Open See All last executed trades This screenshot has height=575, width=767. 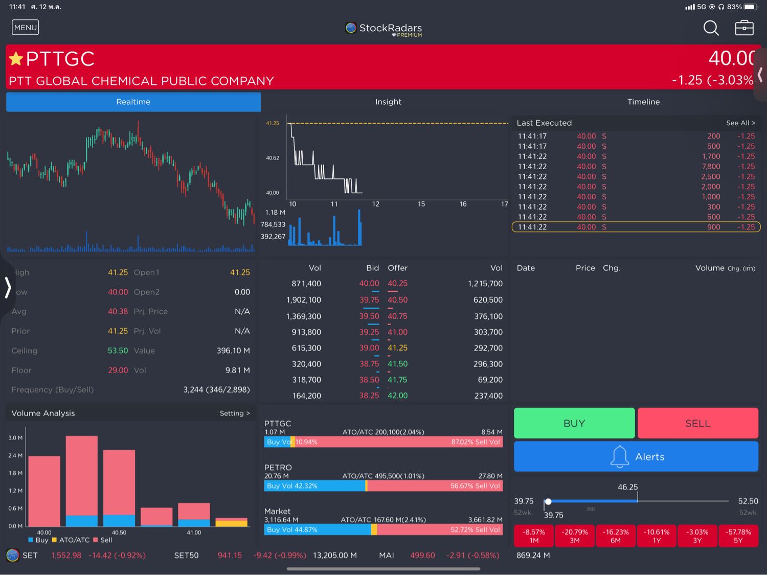740,123
